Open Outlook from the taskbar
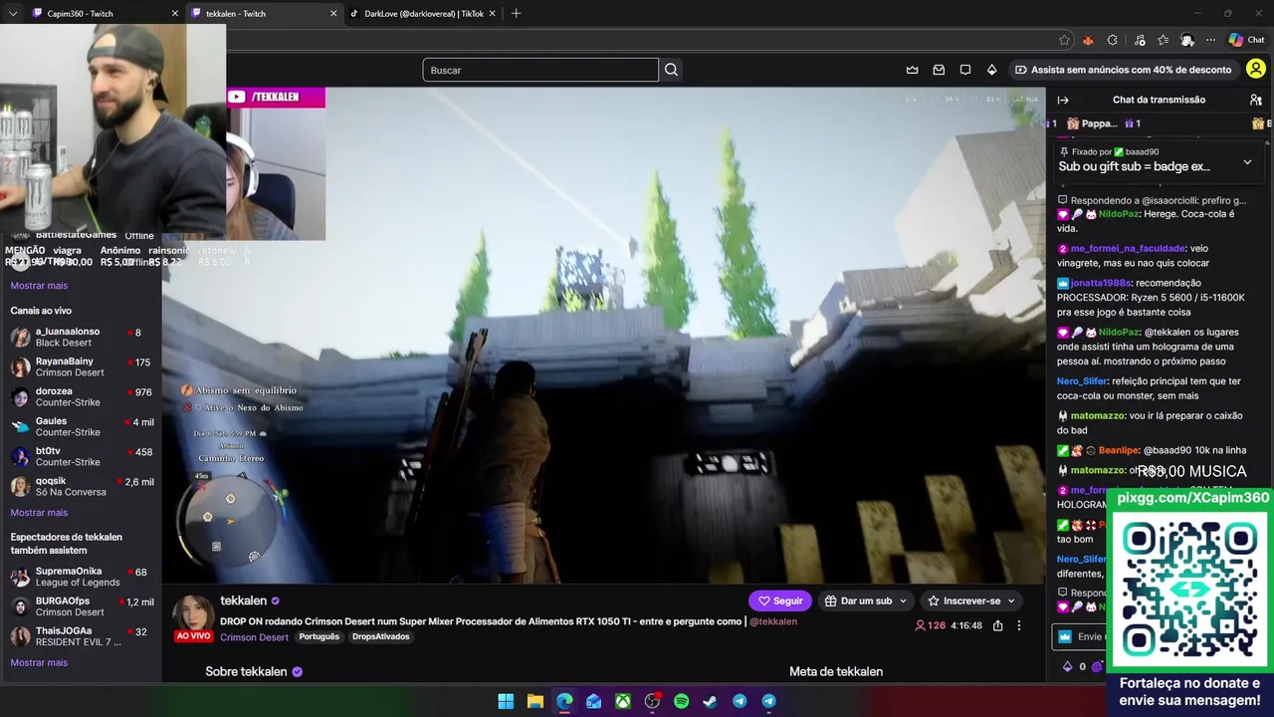The image size is (1274, 717). coord(593,701)
